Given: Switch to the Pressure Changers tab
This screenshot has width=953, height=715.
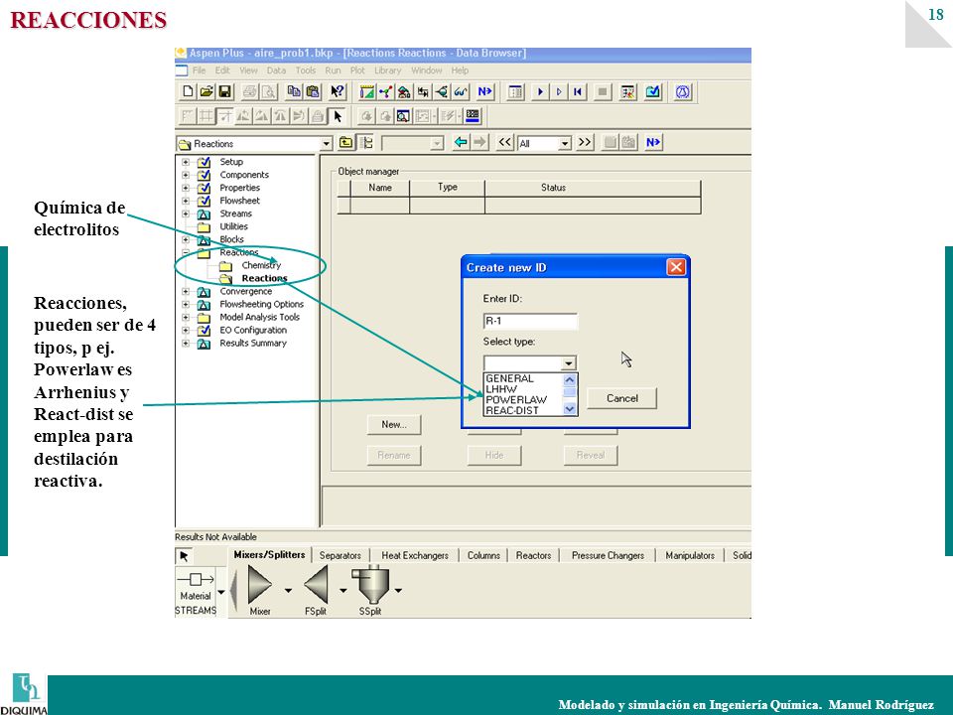Looking at the screenshot, I should click(608, 555).
